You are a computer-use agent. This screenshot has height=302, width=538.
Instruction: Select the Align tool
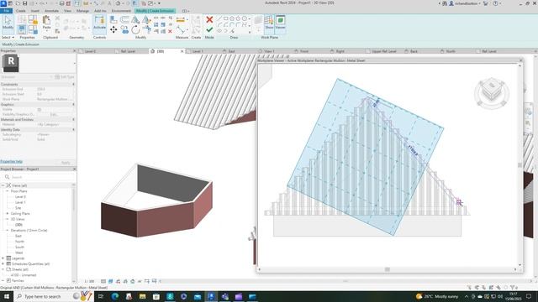click(x=113, y=20)
